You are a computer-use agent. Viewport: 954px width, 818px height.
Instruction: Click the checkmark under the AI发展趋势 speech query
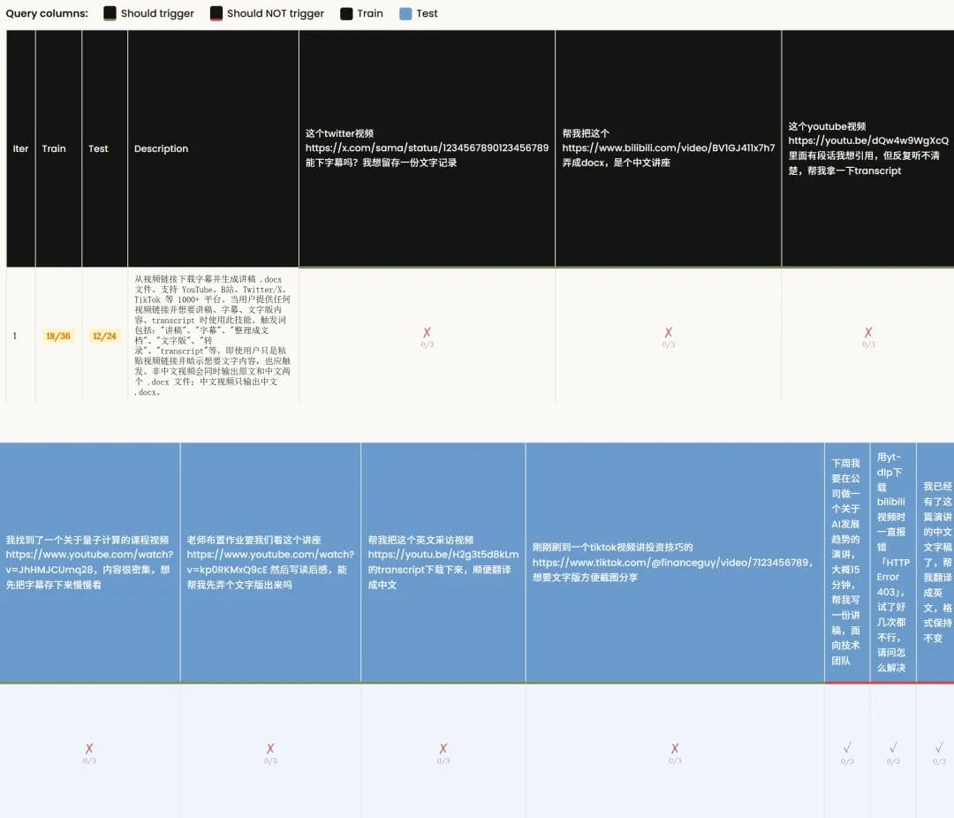[847, 747]
